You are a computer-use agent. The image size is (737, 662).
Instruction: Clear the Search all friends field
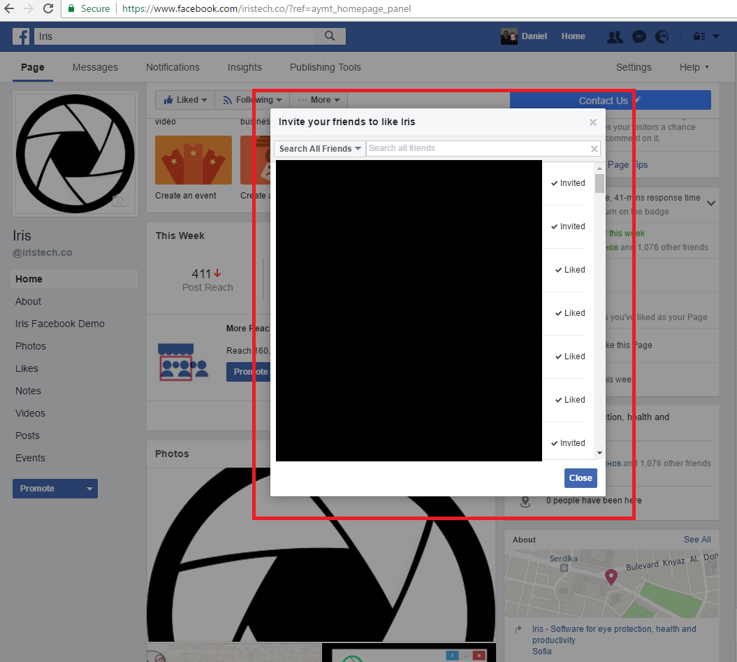point(594,149)
